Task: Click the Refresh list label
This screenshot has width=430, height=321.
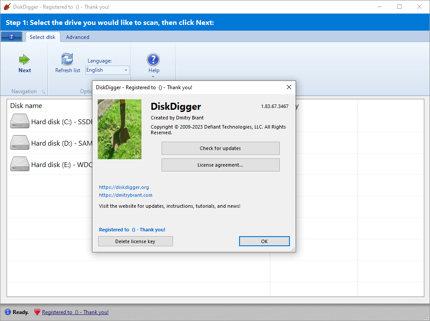Action: [x=68, y=70]
